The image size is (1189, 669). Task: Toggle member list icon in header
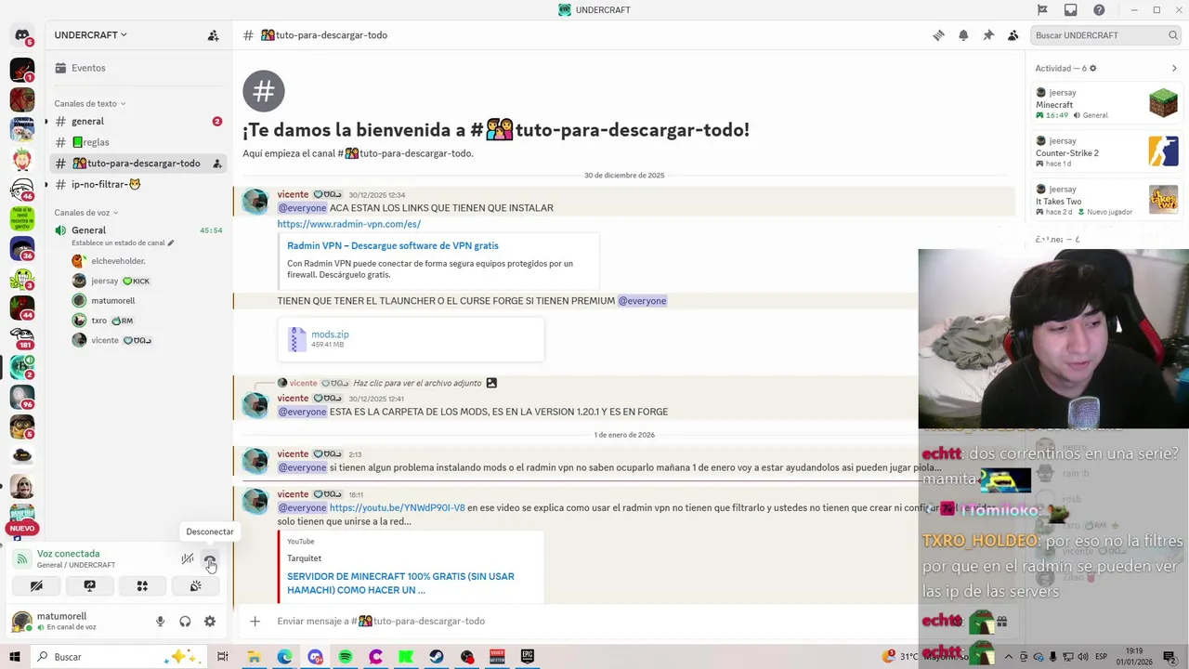[x=1013, y=35]
